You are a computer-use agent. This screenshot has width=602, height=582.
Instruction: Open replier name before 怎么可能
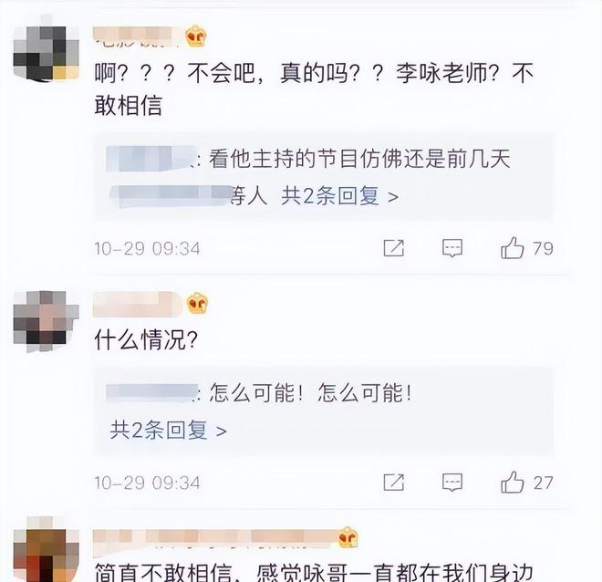tap(152, 392)
